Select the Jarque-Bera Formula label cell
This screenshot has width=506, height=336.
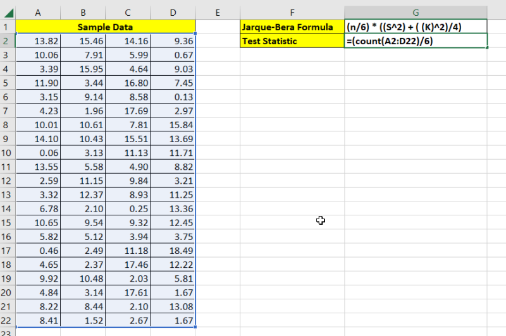[292, 27]
